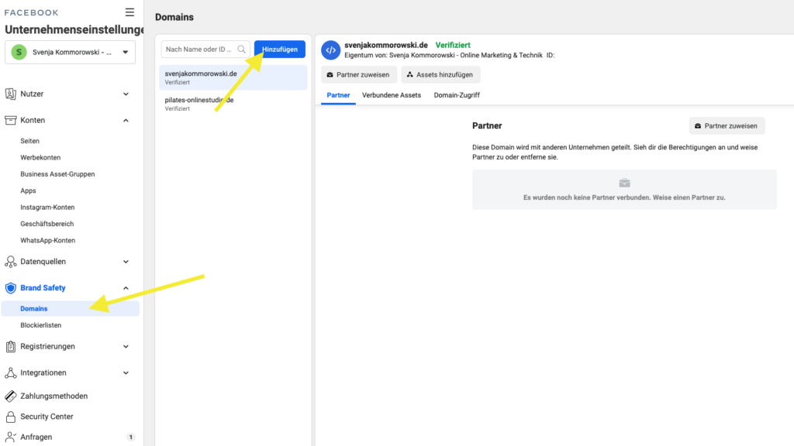
Task: Click the Nach Name oder ID search field
Action: [x=205, y=49]
